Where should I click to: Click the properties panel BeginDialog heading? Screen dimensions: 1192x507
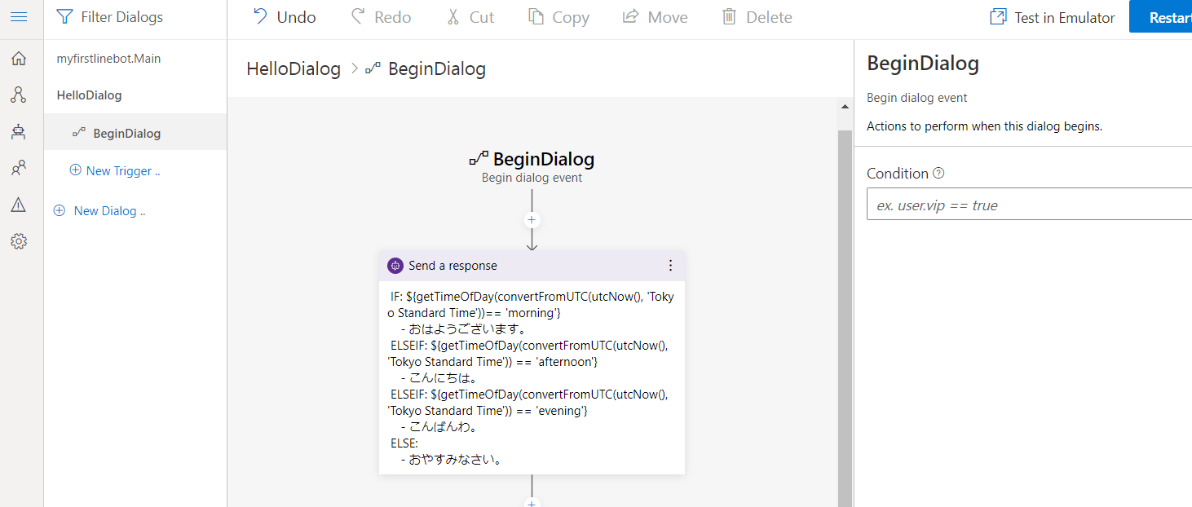923,63
